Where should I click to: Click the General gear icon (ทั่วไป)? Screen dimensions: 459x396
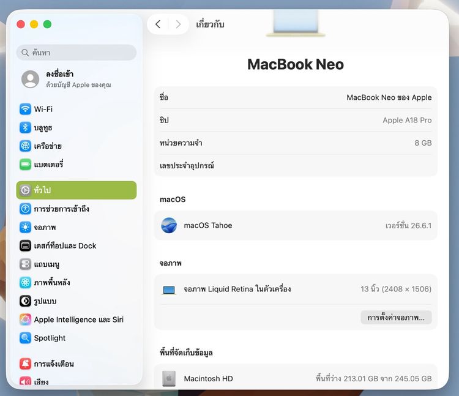pos(25,190)
